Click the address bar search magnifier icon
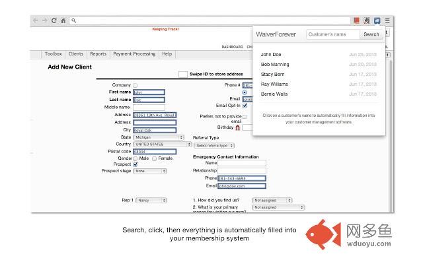Viewport: 423px width, 264px height. tap(73, 20)
